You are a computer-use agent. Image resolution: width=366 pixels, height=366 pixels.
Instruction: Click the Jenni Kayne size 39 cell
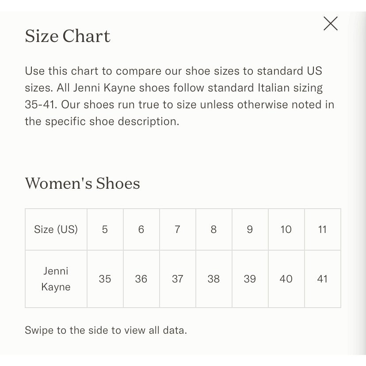pos(250,279)
